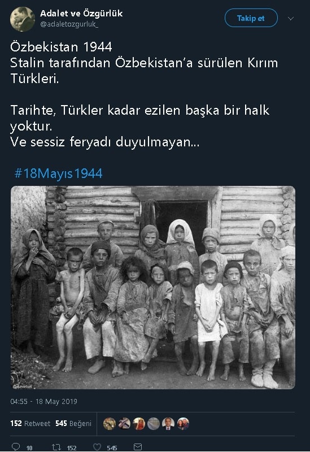310x452 pixels.
Task: Open Adalet ve Özgürlük profile avatar
Action: (23, 19)
